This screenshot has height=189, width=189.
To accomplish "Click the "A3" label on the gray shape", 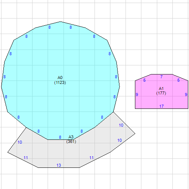I will [x=71, y=137].
